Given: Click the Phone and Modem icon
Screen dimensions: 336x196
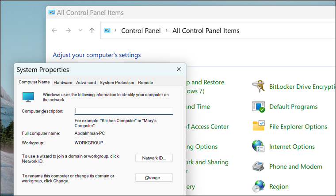Looking at the screenshot, I should 258,167.
